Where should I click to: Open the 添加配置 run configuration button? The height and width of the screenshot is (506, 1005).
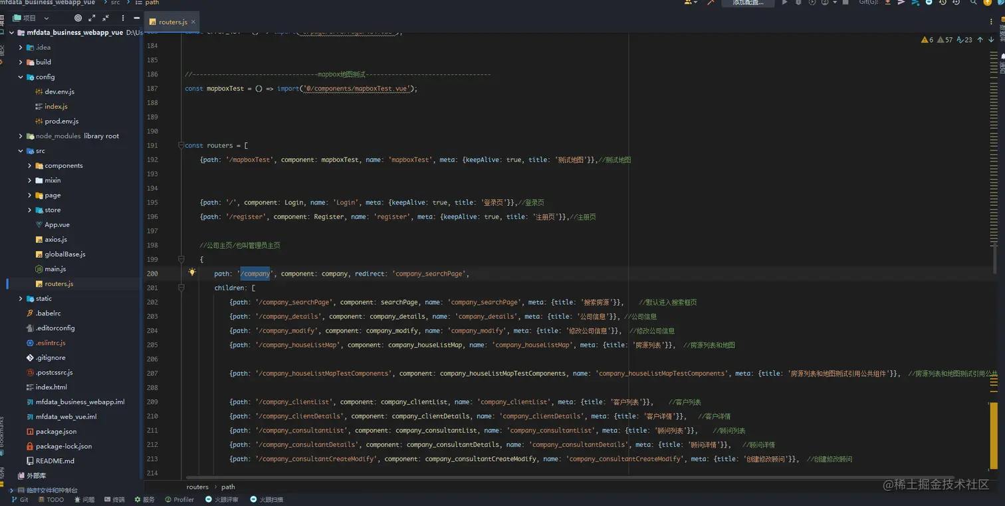[748, 3]
